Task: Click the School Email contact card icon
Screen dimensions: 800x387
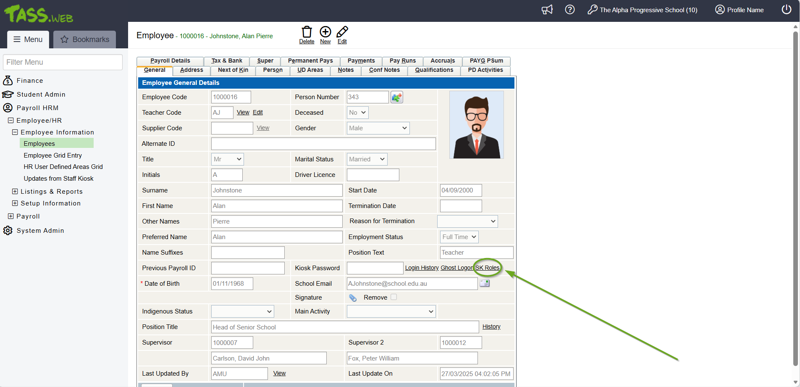Action: click(485, 283)
